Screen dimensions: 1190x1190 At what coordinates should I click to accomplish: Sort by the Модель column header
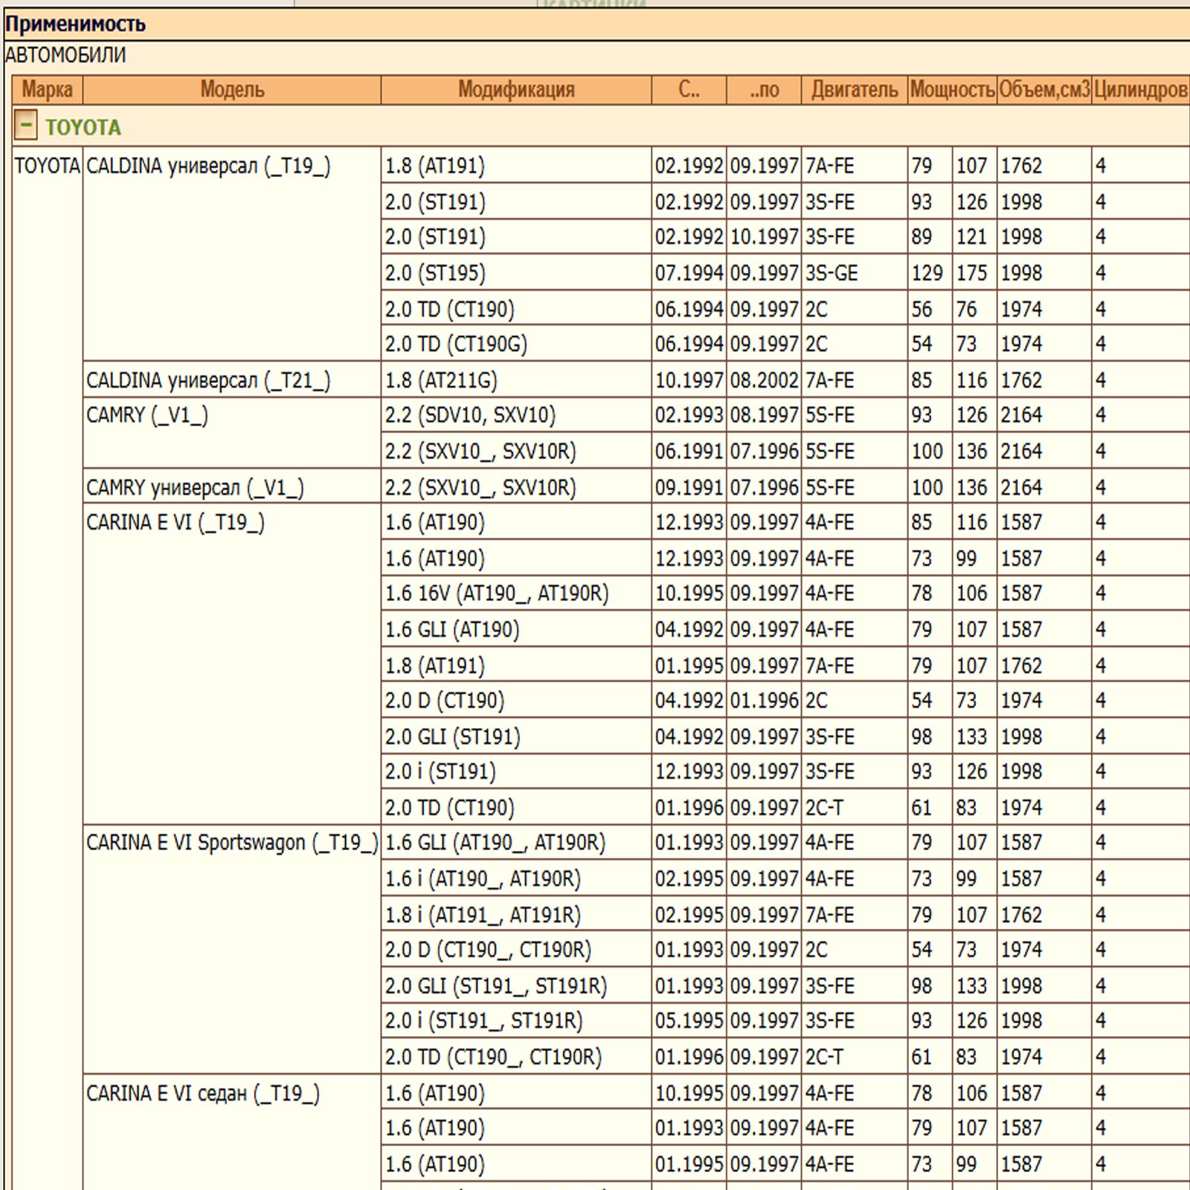(x=232, y=90)
